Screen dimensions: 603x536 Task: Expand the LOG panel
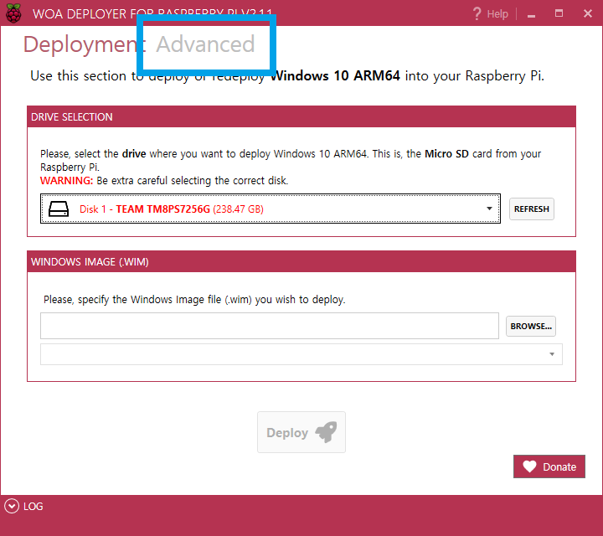tap(12, 506)
